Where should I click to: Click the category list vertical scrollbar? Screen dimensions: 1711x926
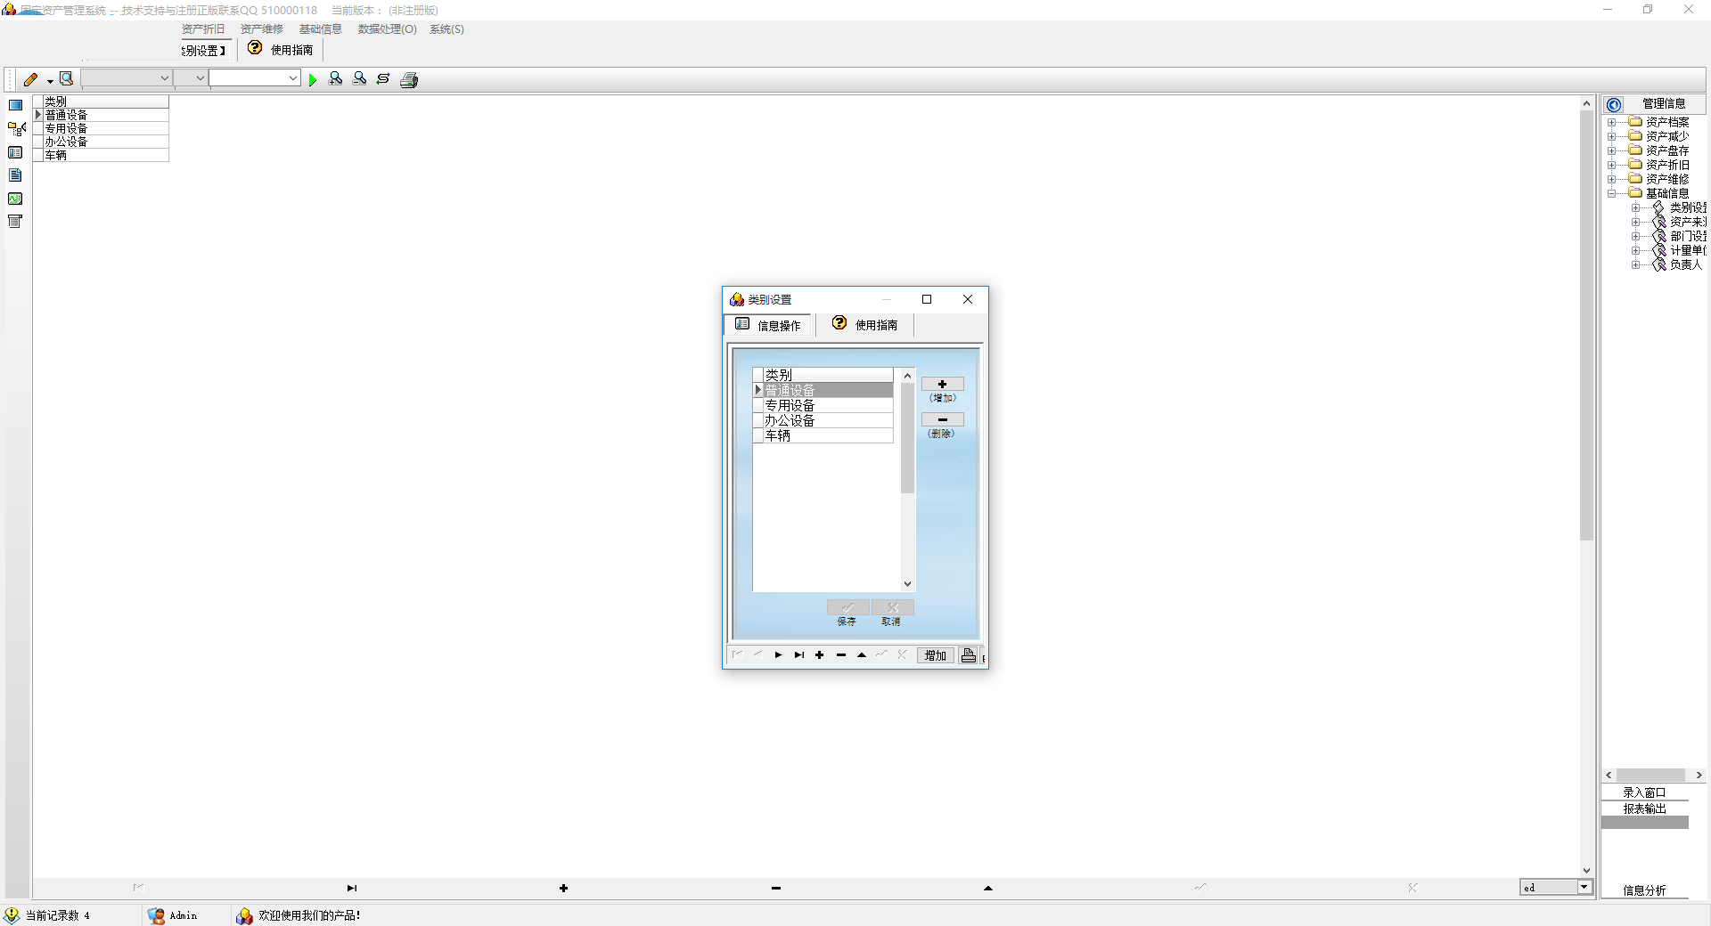[907, 438]
